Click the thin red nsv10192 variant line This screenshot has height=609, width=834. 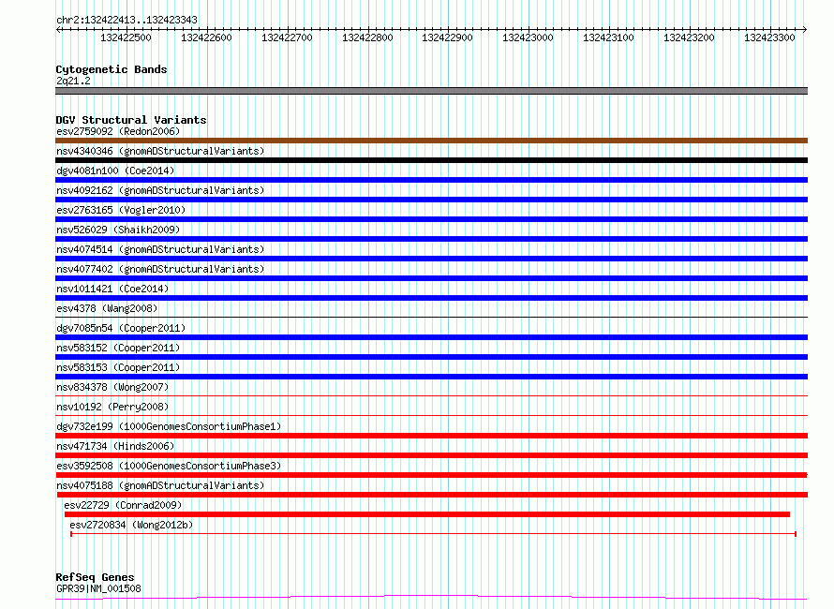click(x=431, y=416)
